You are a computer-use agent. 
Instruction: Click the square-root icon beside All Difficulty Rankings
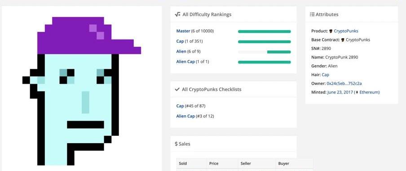(177, 14)
